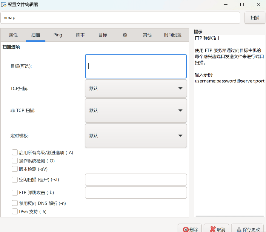This screenshot has width=266, height=232.
Task: Click the 扫描 button next to the command
Action: point(255,18)
